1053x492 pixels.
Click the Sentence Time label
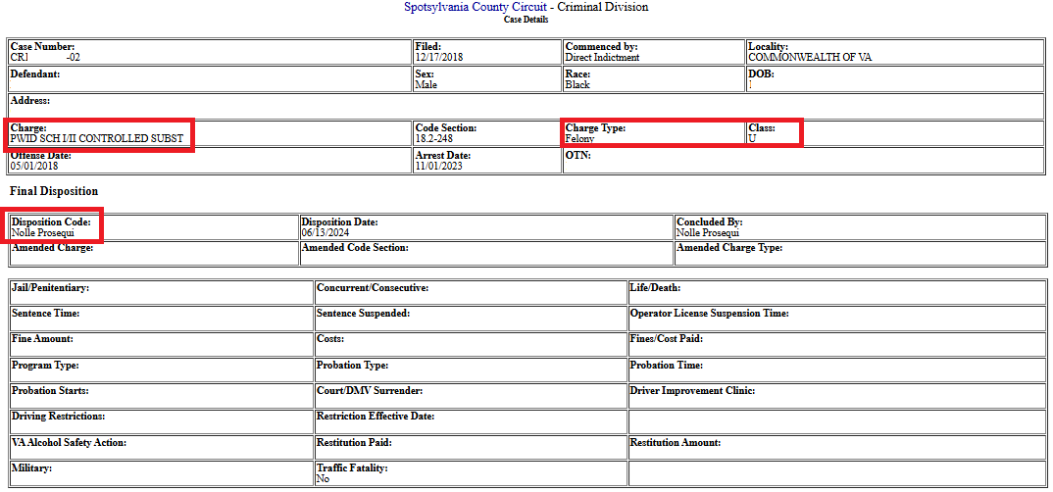coord(46,313)
